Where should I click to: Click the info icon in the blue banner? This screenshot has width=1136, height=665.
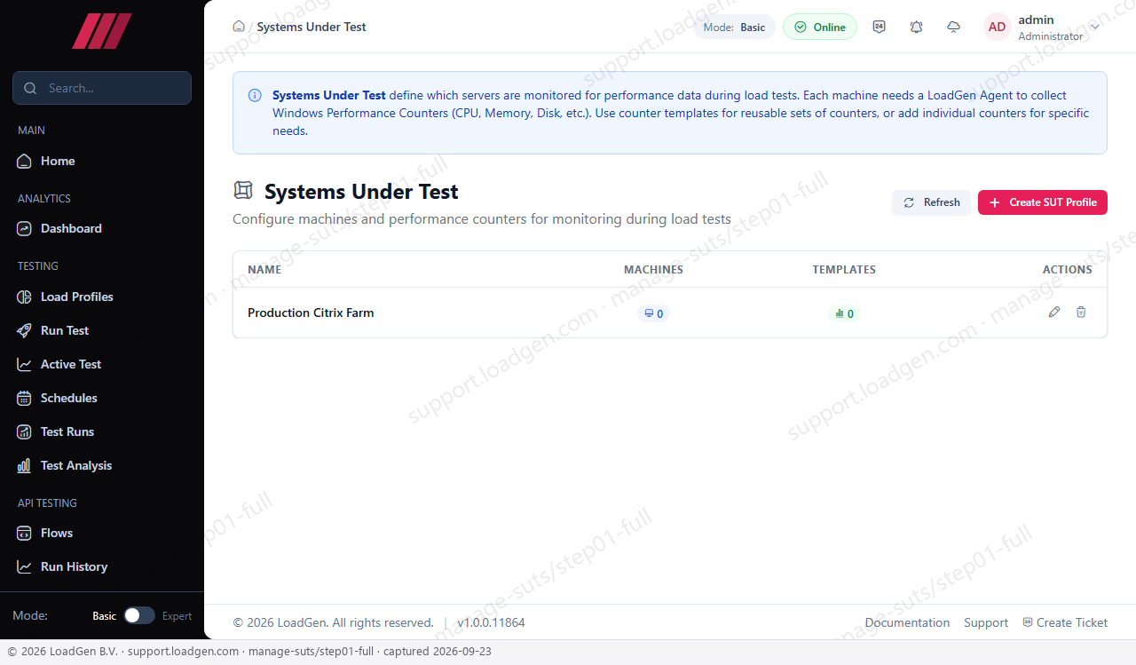pos(255,95)
